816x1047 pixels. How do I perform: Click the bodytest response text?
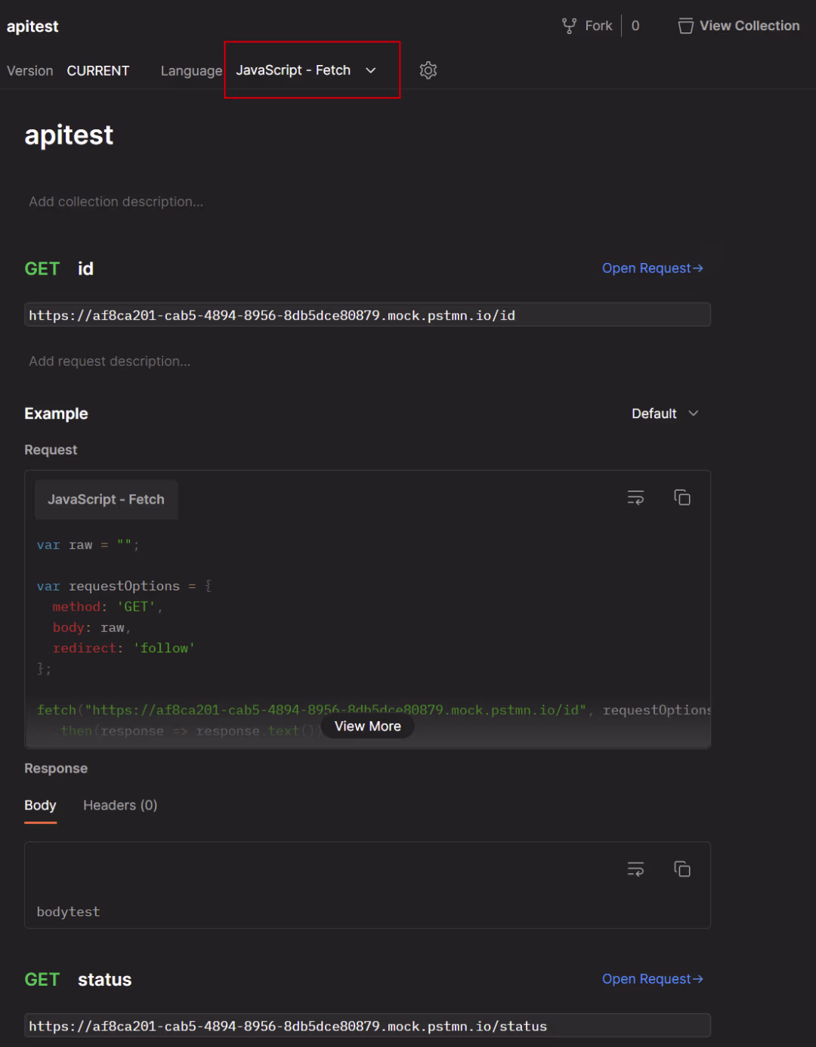coord(68,912)
